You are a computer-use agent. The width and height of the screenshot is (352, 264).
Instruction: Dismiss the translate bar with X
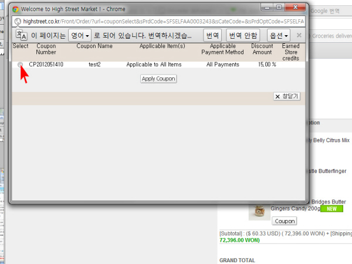[x=299, y=35]
